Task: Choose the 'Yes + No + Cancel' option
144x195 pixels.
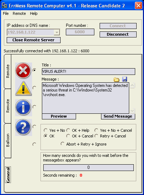Action: [x=113, y=130]
